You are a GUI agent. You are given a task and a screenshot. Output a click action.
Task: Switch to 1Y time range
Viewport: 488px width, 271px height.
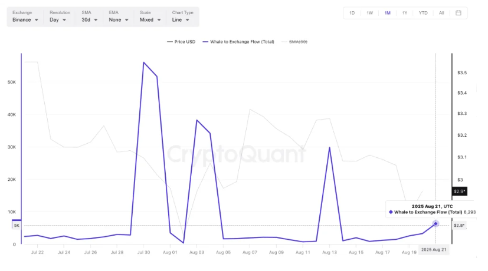pos(405,13)
